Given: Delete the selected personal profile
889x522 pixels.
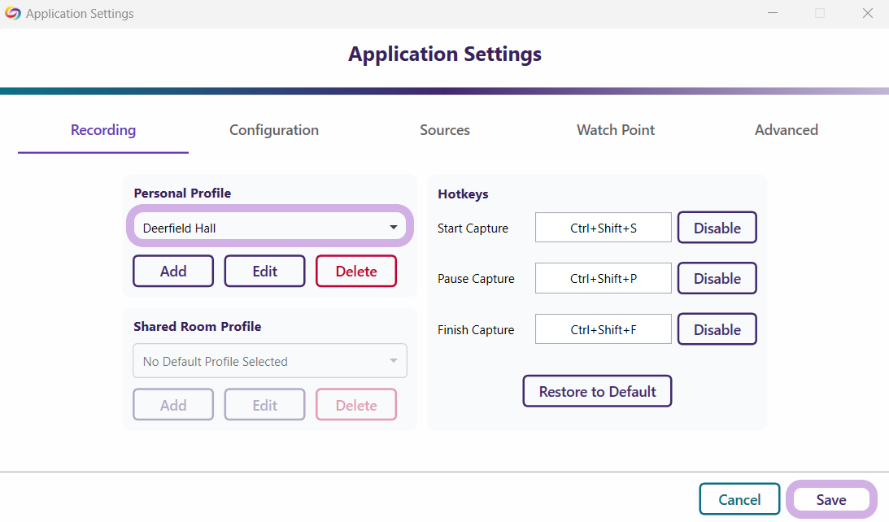Looking at the screenshot, I should tap(356, 272).
